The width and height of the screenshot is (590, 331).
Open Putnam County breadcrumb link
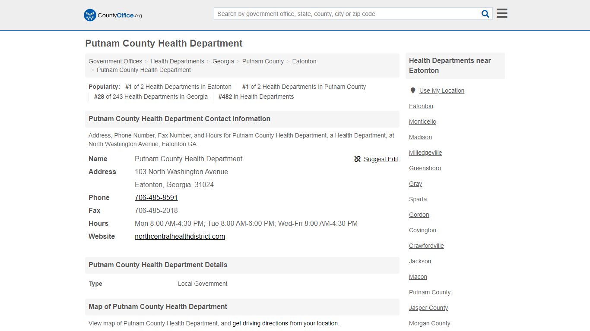click(x=263, y=61)
